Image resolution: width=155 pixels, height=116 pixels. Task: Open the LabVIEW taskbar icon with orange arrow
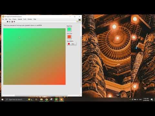(61, 100)
